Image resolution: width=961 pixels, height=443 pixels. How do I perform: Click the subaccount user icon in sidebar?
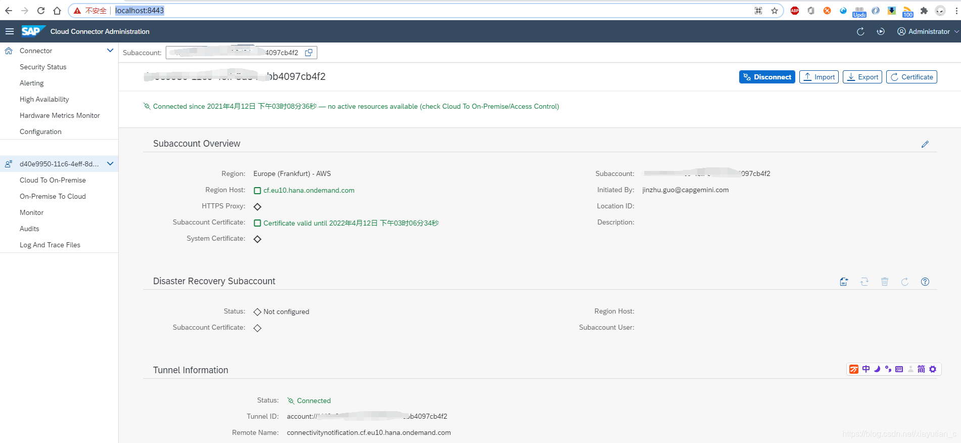tap(9, 164)
